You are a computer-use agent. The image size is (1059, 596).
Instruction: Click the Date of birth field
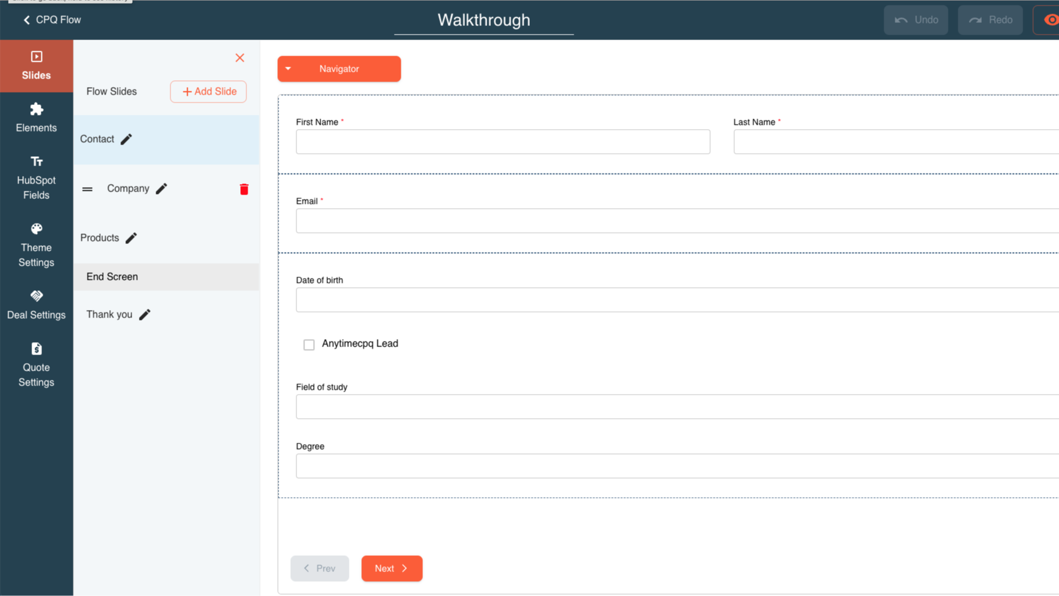pyautogui.click(x=677, y=300)
